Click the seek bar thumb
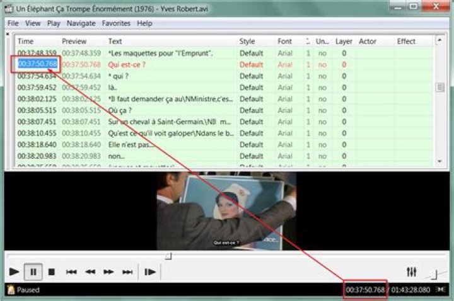The image size is (454, 301). [168, 256]
